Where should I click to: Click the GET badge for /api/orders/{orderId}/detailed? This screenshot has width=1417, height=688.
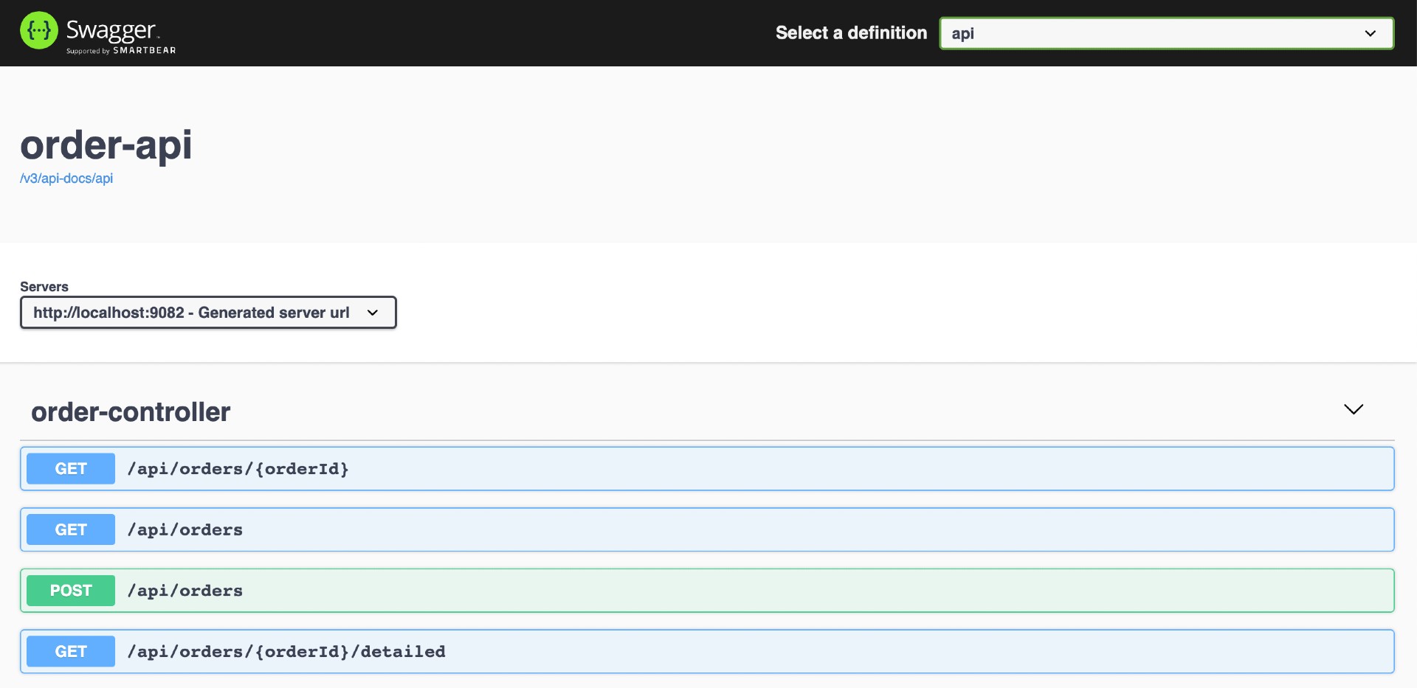(x=71, y=651)
